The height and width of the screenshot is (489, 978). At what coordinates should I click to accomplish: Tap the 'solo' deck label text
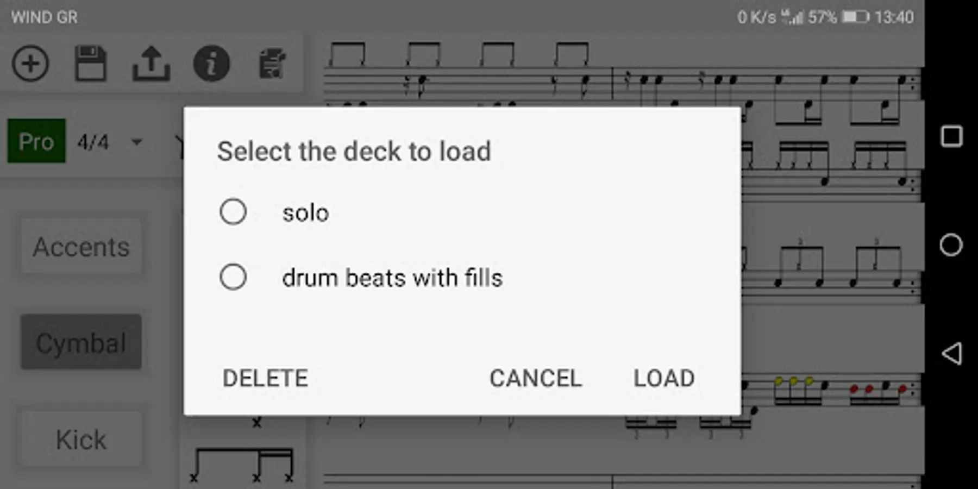tap(305, 212)
